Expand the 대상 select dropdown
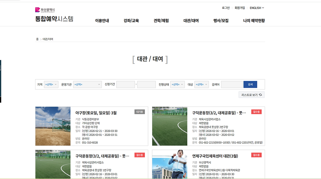321x179 pixels. tap(202, 84)
